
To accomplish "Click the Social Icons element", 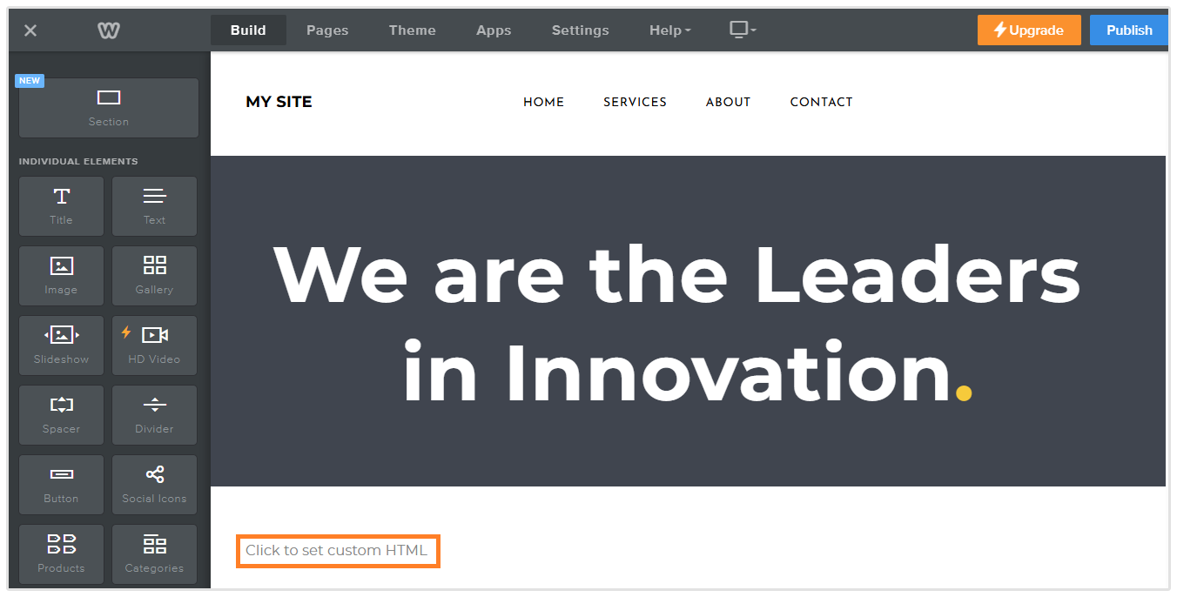I will click(155, 483).
